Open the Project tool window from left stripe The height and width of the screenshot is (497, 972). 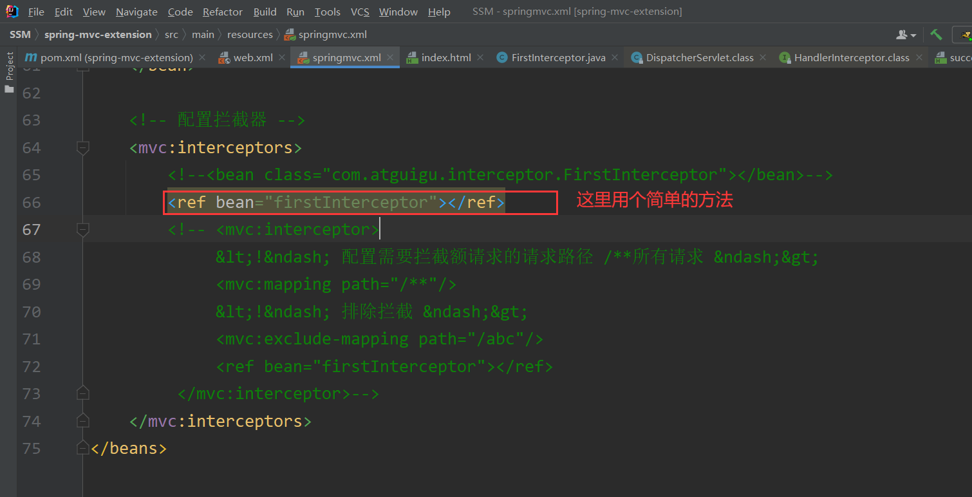(x=9, y=72)
